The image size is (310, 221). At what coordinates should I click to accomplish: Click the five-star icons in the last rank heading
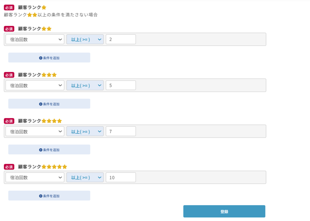[x=54, y=167]
